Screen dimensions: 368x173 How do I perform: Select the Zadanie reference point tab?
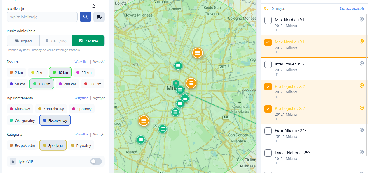point(88,41)
